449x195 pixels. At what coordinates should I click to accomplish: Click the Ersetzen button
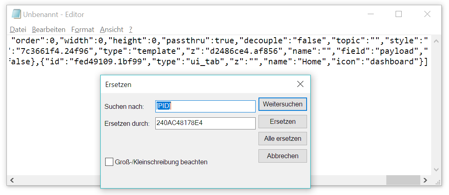pos(283,121)
